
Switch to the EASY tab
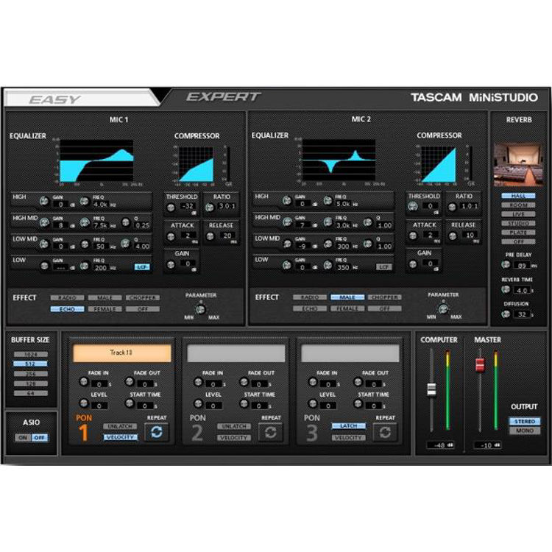click(x=81, y=98)
